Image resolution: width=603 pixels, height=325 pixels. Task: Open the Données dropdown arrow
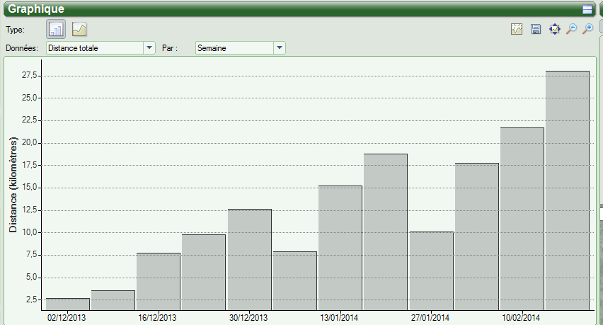point(149,48)
